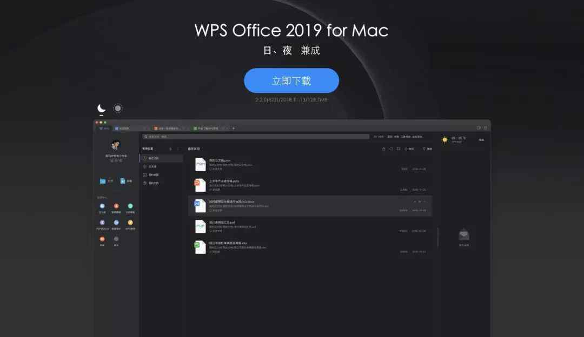Screen dimensions: 584x337
Task: Switch to night mode via moon icon
Action: (101, 108)
